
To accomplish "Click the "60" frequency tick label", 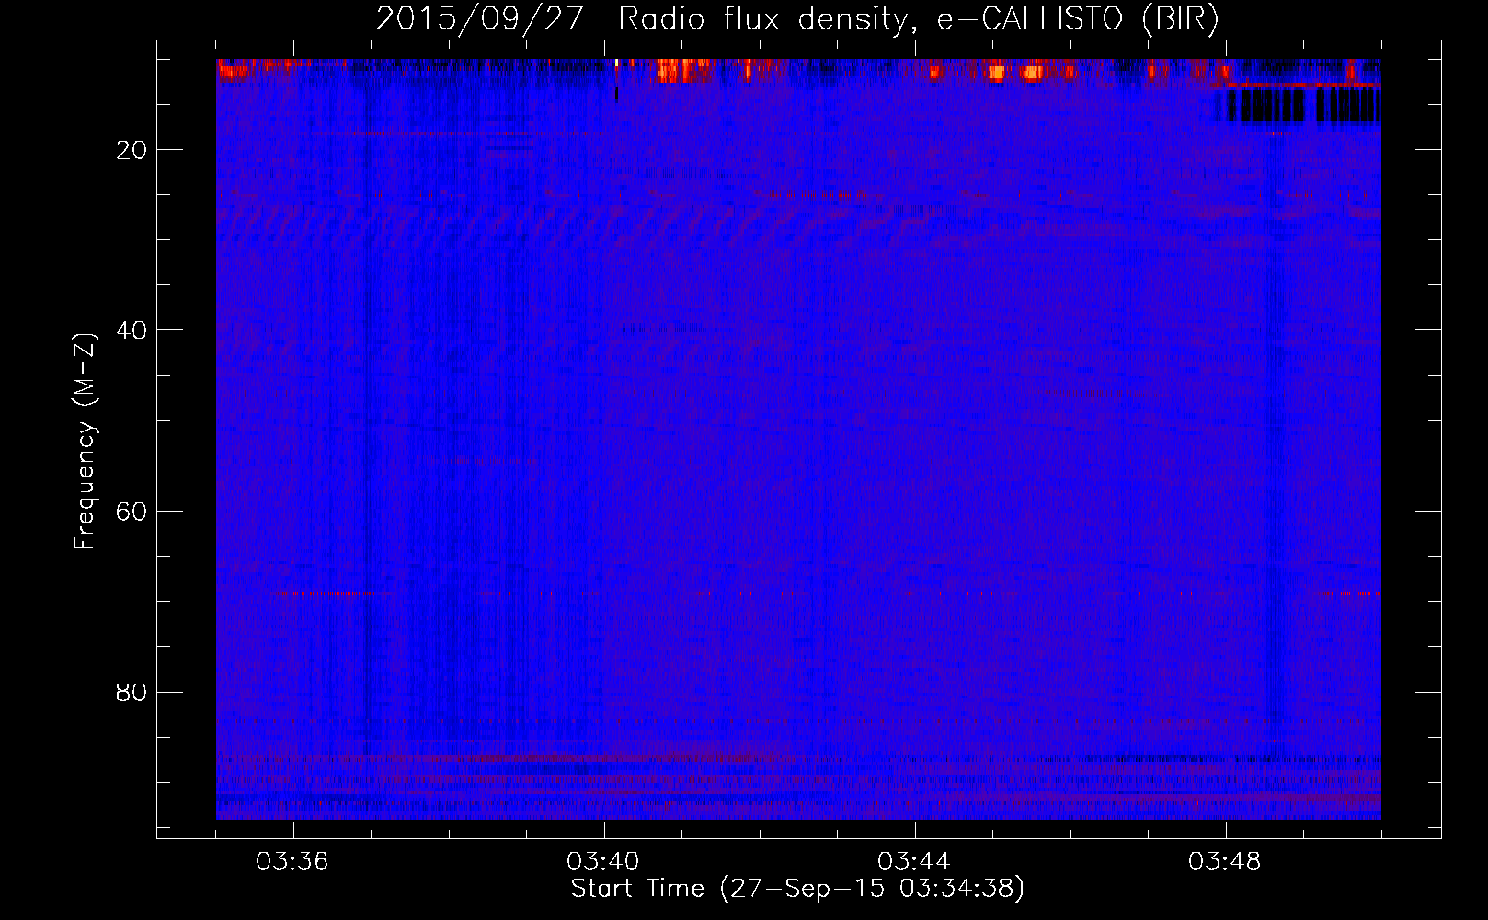I will coord(132,512).
